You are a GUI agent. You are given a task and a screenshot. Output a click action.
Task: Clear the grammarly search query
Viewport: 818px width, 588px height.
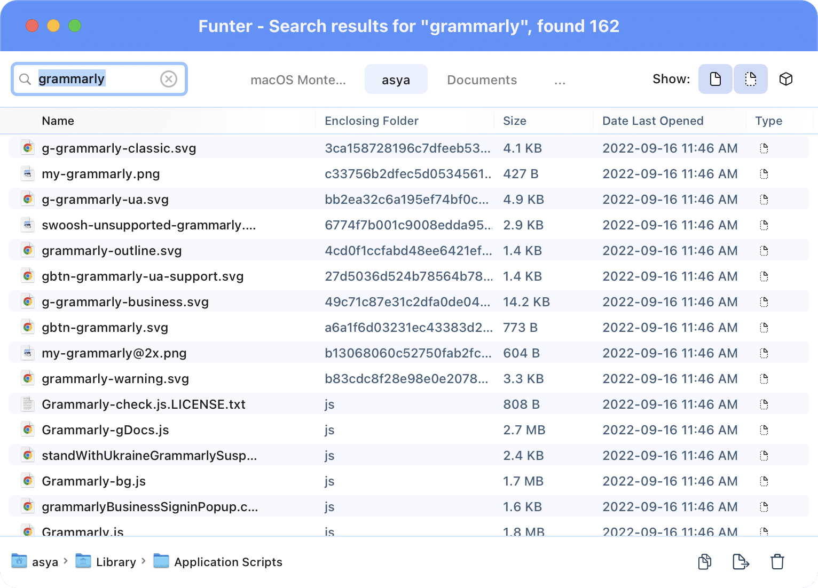(x=169, y=78)
